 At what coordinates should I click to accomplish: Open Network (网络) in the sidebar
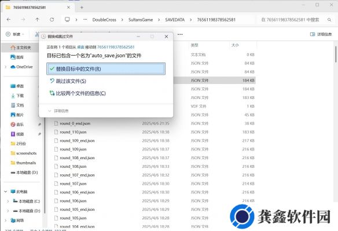tap(17, 221)
